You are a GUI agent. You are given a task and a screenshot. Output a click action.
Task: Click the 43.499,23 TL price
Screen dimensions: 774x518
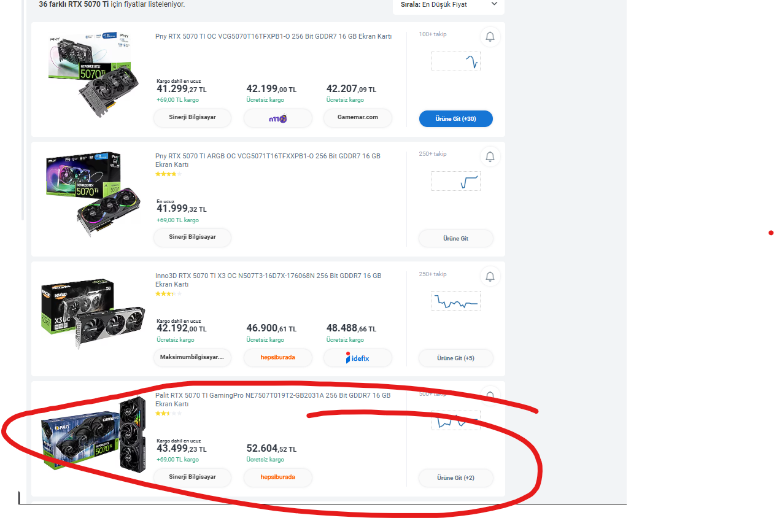[182, 449]
